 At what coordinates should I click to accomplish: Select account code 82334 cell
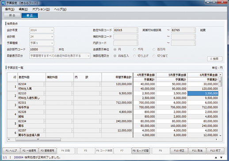pos(31,121)
